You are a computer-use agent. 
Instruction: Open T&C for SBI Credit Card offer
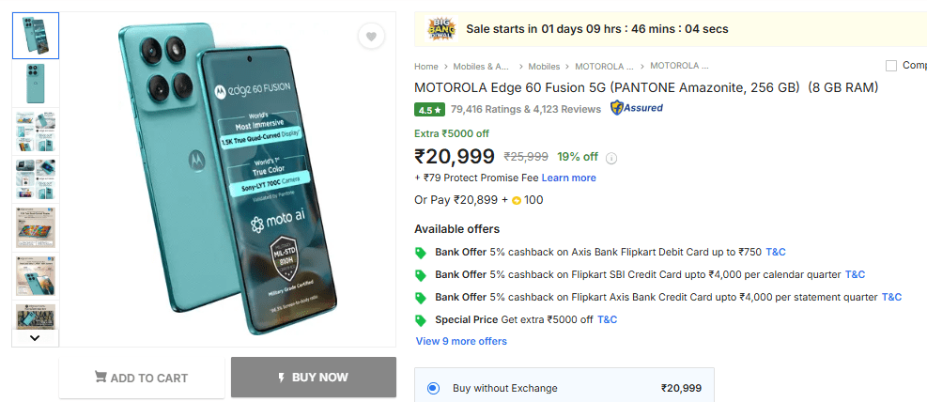855,274
